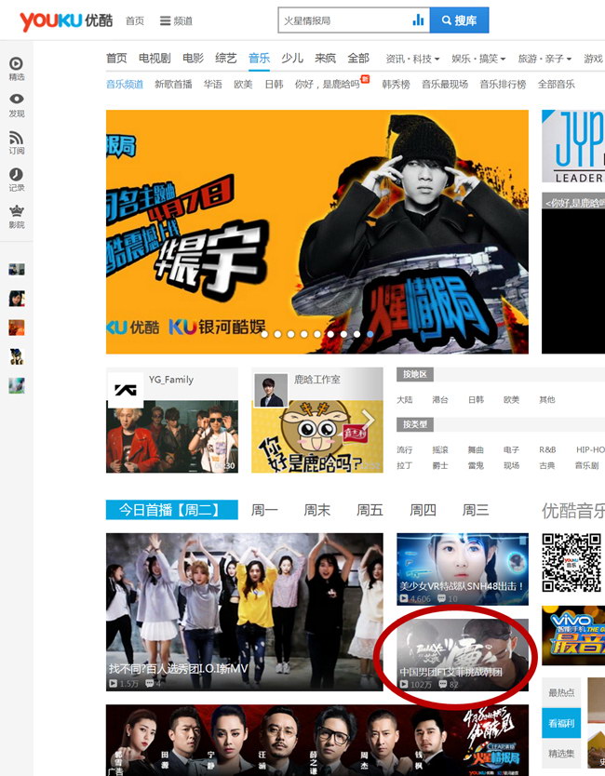Viewport: 605px width, 776px height.
Task: Open 订阅 feed in the left sidebar
Action: 16,142
